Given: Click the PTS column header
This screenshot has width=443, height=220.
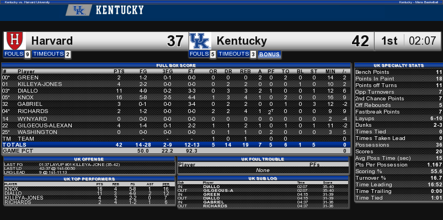Looking at the screenshot, I should click(x=119, y=72).
